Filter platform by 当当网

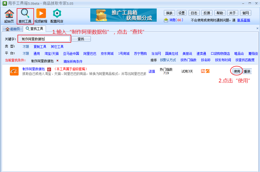[156, 54]
